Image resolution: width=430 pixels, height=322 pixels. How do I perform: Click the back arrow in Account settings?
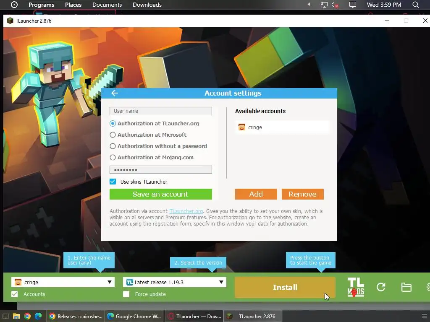(115, 93)
